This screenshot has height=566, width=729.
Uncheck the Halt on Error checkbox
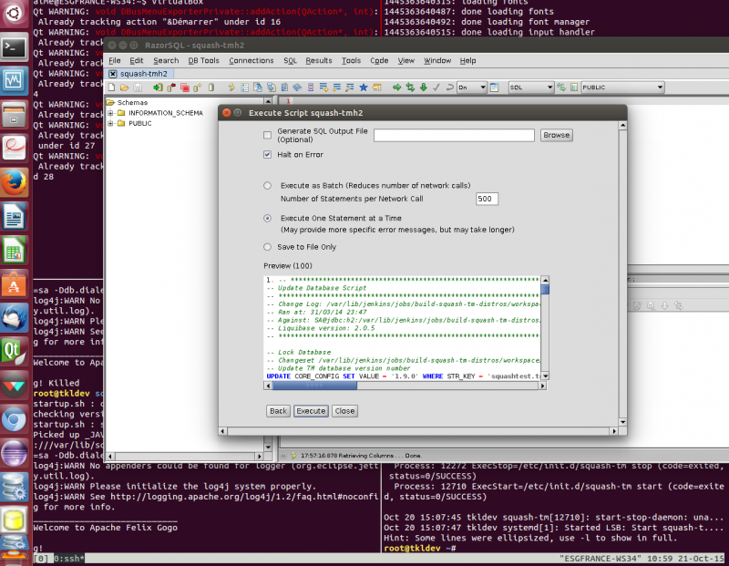(x=267, y=154)
